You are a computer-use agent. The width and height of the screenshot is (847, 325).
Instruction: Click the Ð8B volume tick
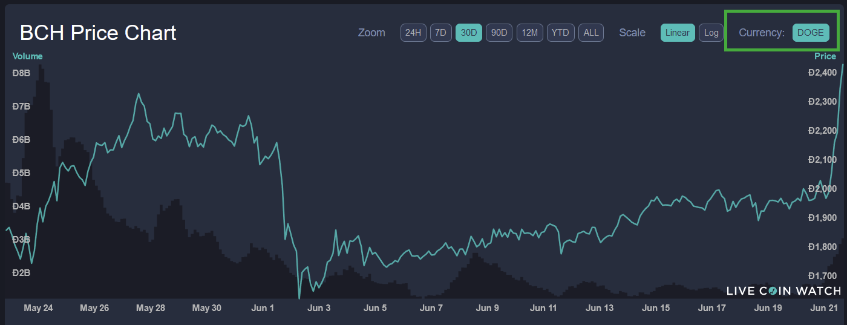tap(21, 73)
